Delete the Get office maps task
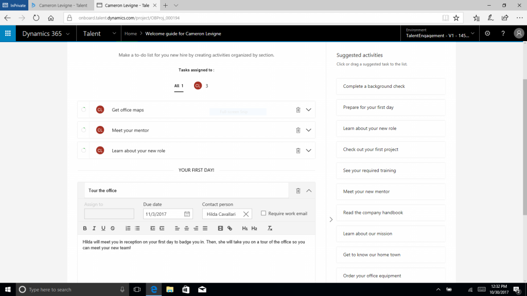This screenshot has height=296, width=527. pos(298,109)
